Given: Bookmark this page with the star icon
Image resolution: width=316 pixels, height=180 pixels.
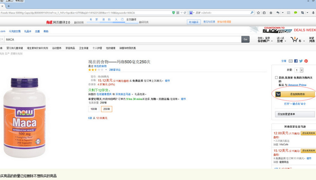Looking at the screenshot, I should point(258,13).
